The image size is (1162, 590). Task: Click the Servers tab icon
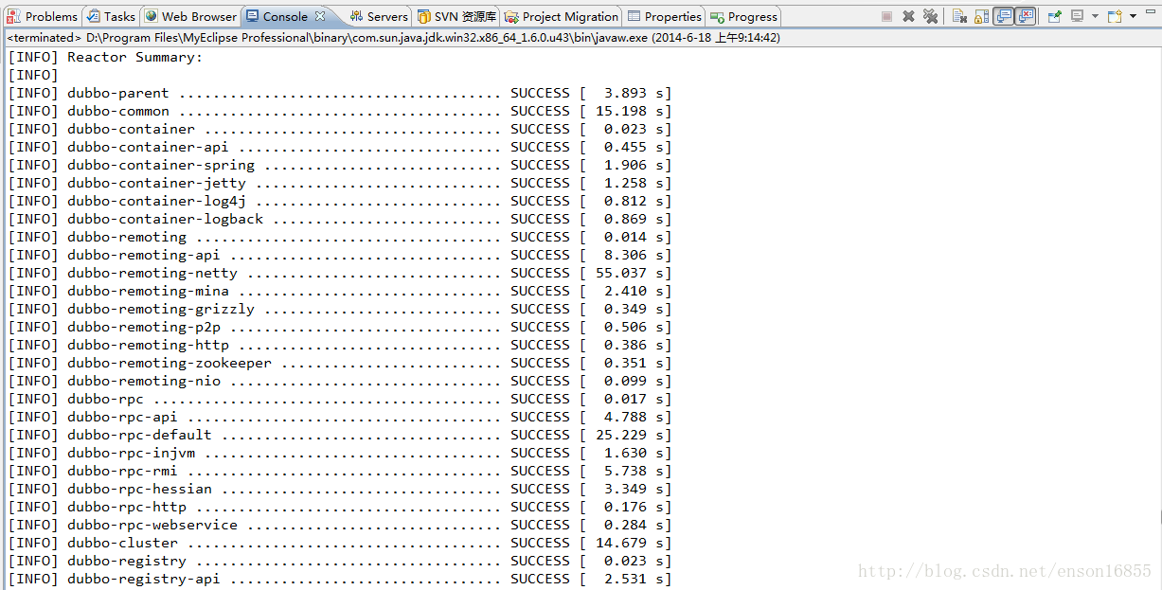coord(357,16)
